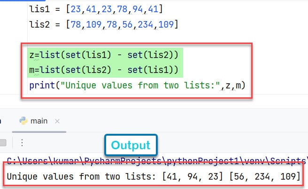Image resolution: width=308 pixels, height=189 pixels.
Task: Click the z=list(set(lis1) - set(lis2)) line
Action: [x=104, y=55]
